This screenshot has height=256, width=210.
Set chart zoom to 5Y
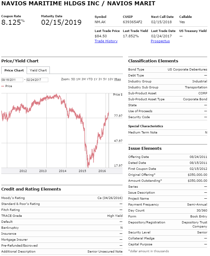[105, 79]
